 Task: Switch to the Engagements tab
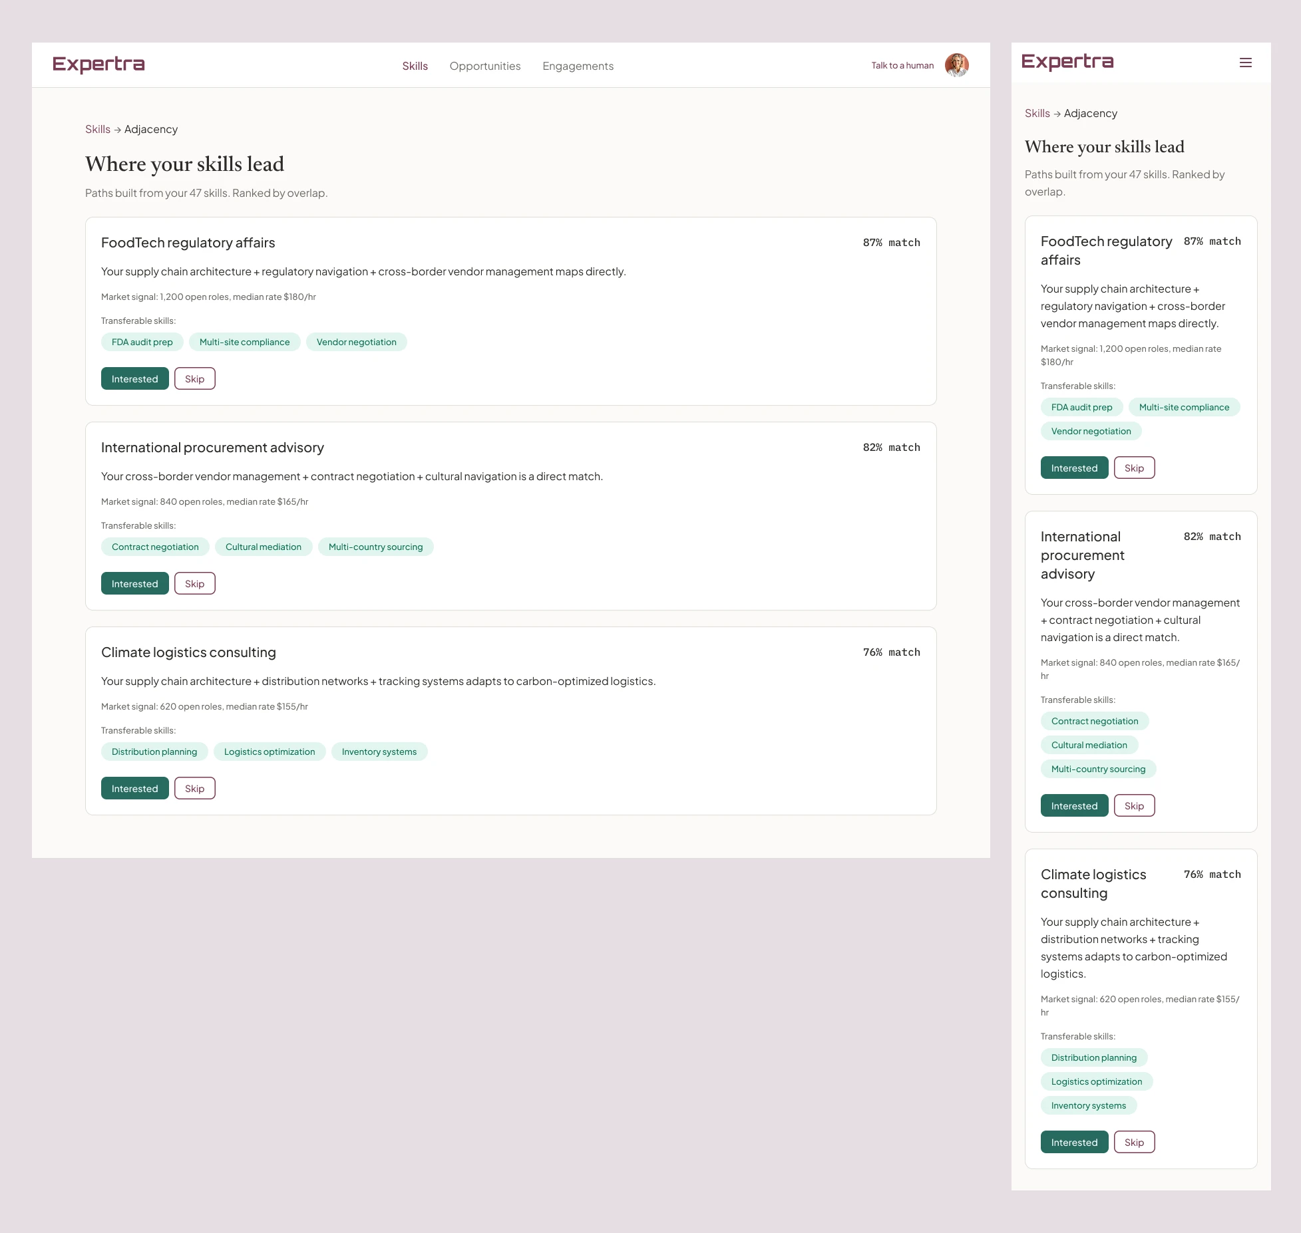[x=578, y=66]
